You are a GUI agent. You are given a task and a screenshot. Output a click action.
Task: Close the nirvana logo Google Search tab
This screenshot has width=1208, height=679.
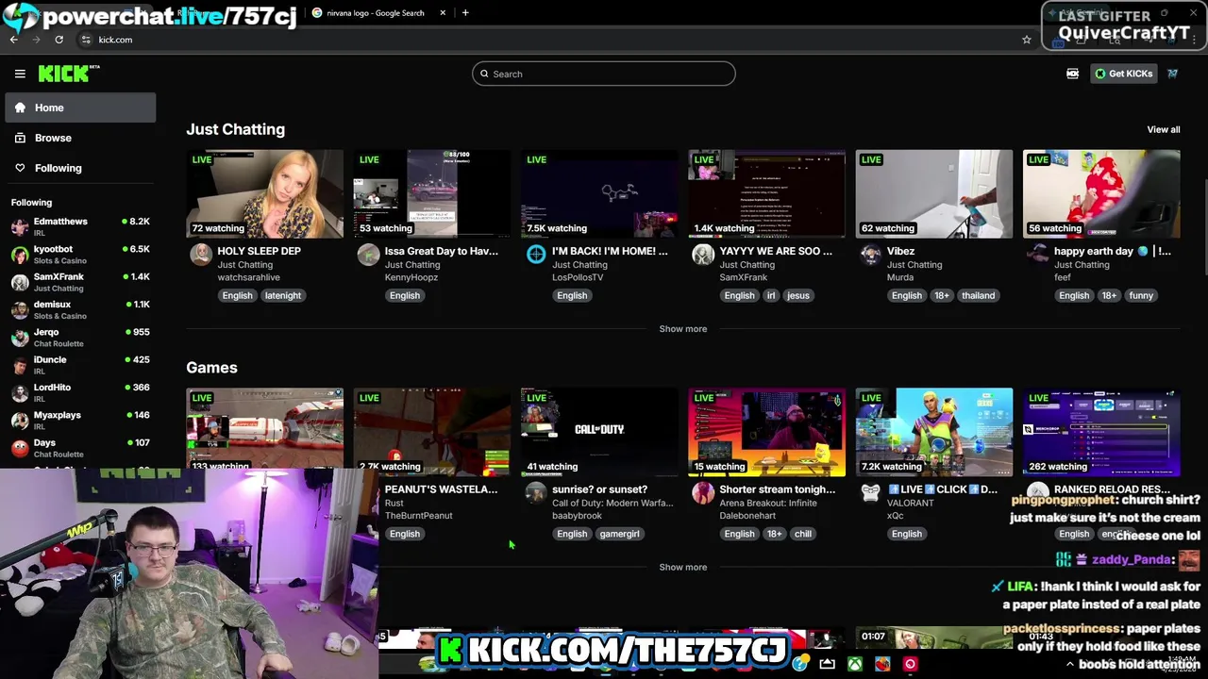coord(443,12)
